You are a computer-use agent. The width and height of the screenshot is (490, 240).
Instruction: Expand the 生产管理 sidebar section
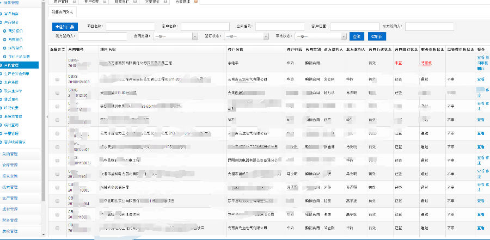tap(21, 198)
